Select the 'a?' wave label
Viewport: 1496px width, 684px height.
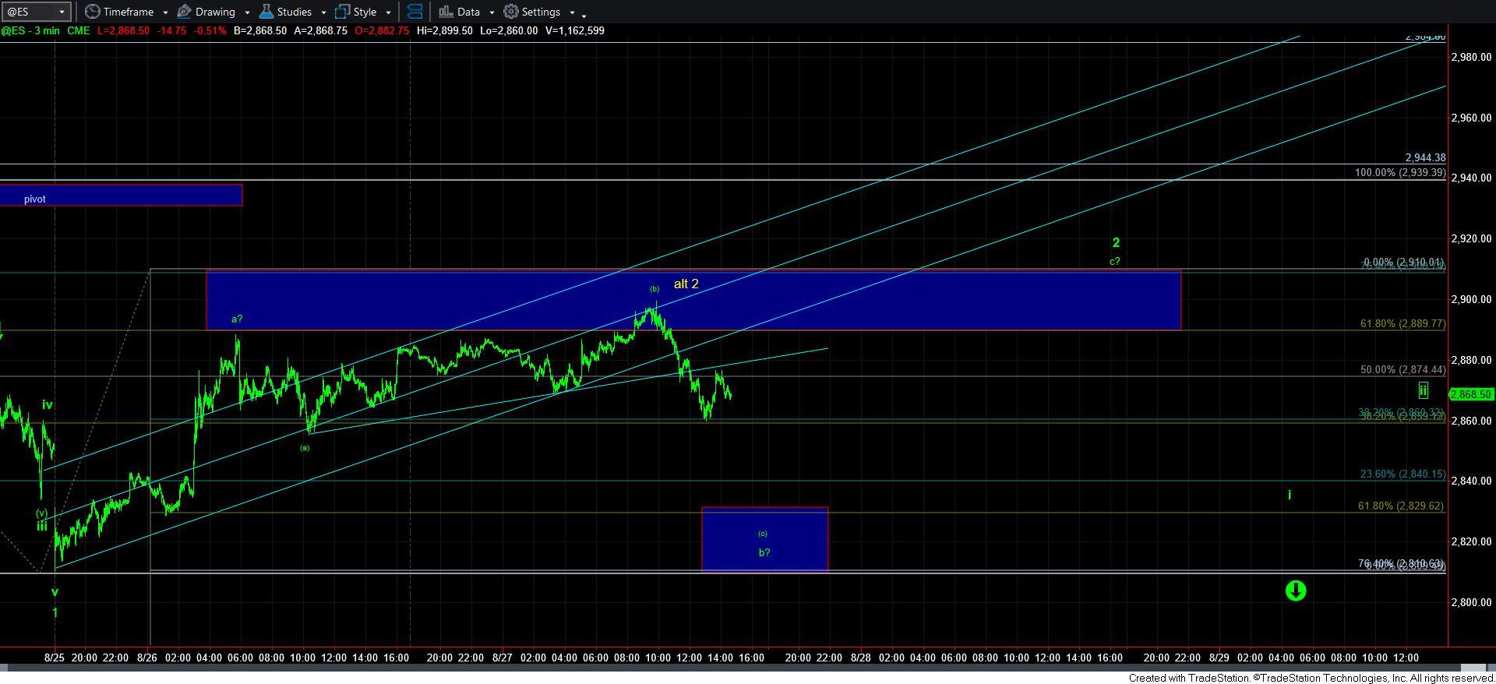(x=237, y=319)
